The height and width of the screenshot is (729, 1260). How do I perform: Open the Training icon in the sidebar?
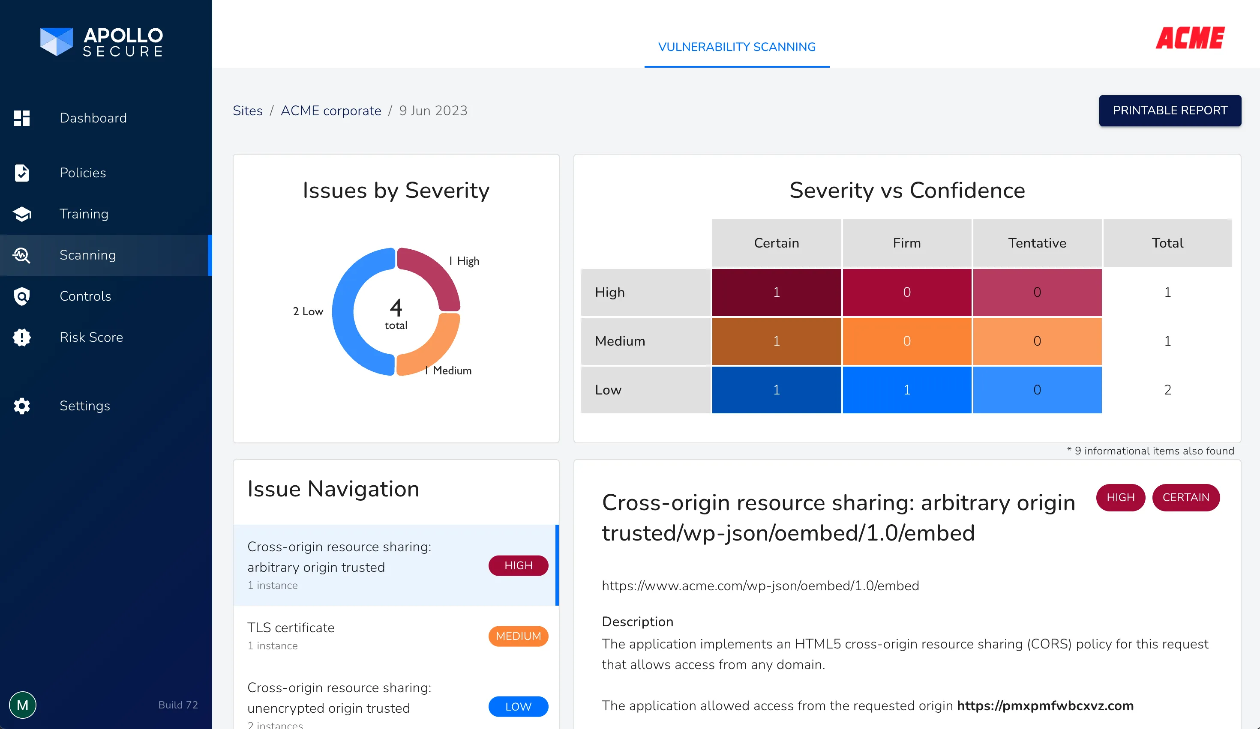(x=22, y=214)
